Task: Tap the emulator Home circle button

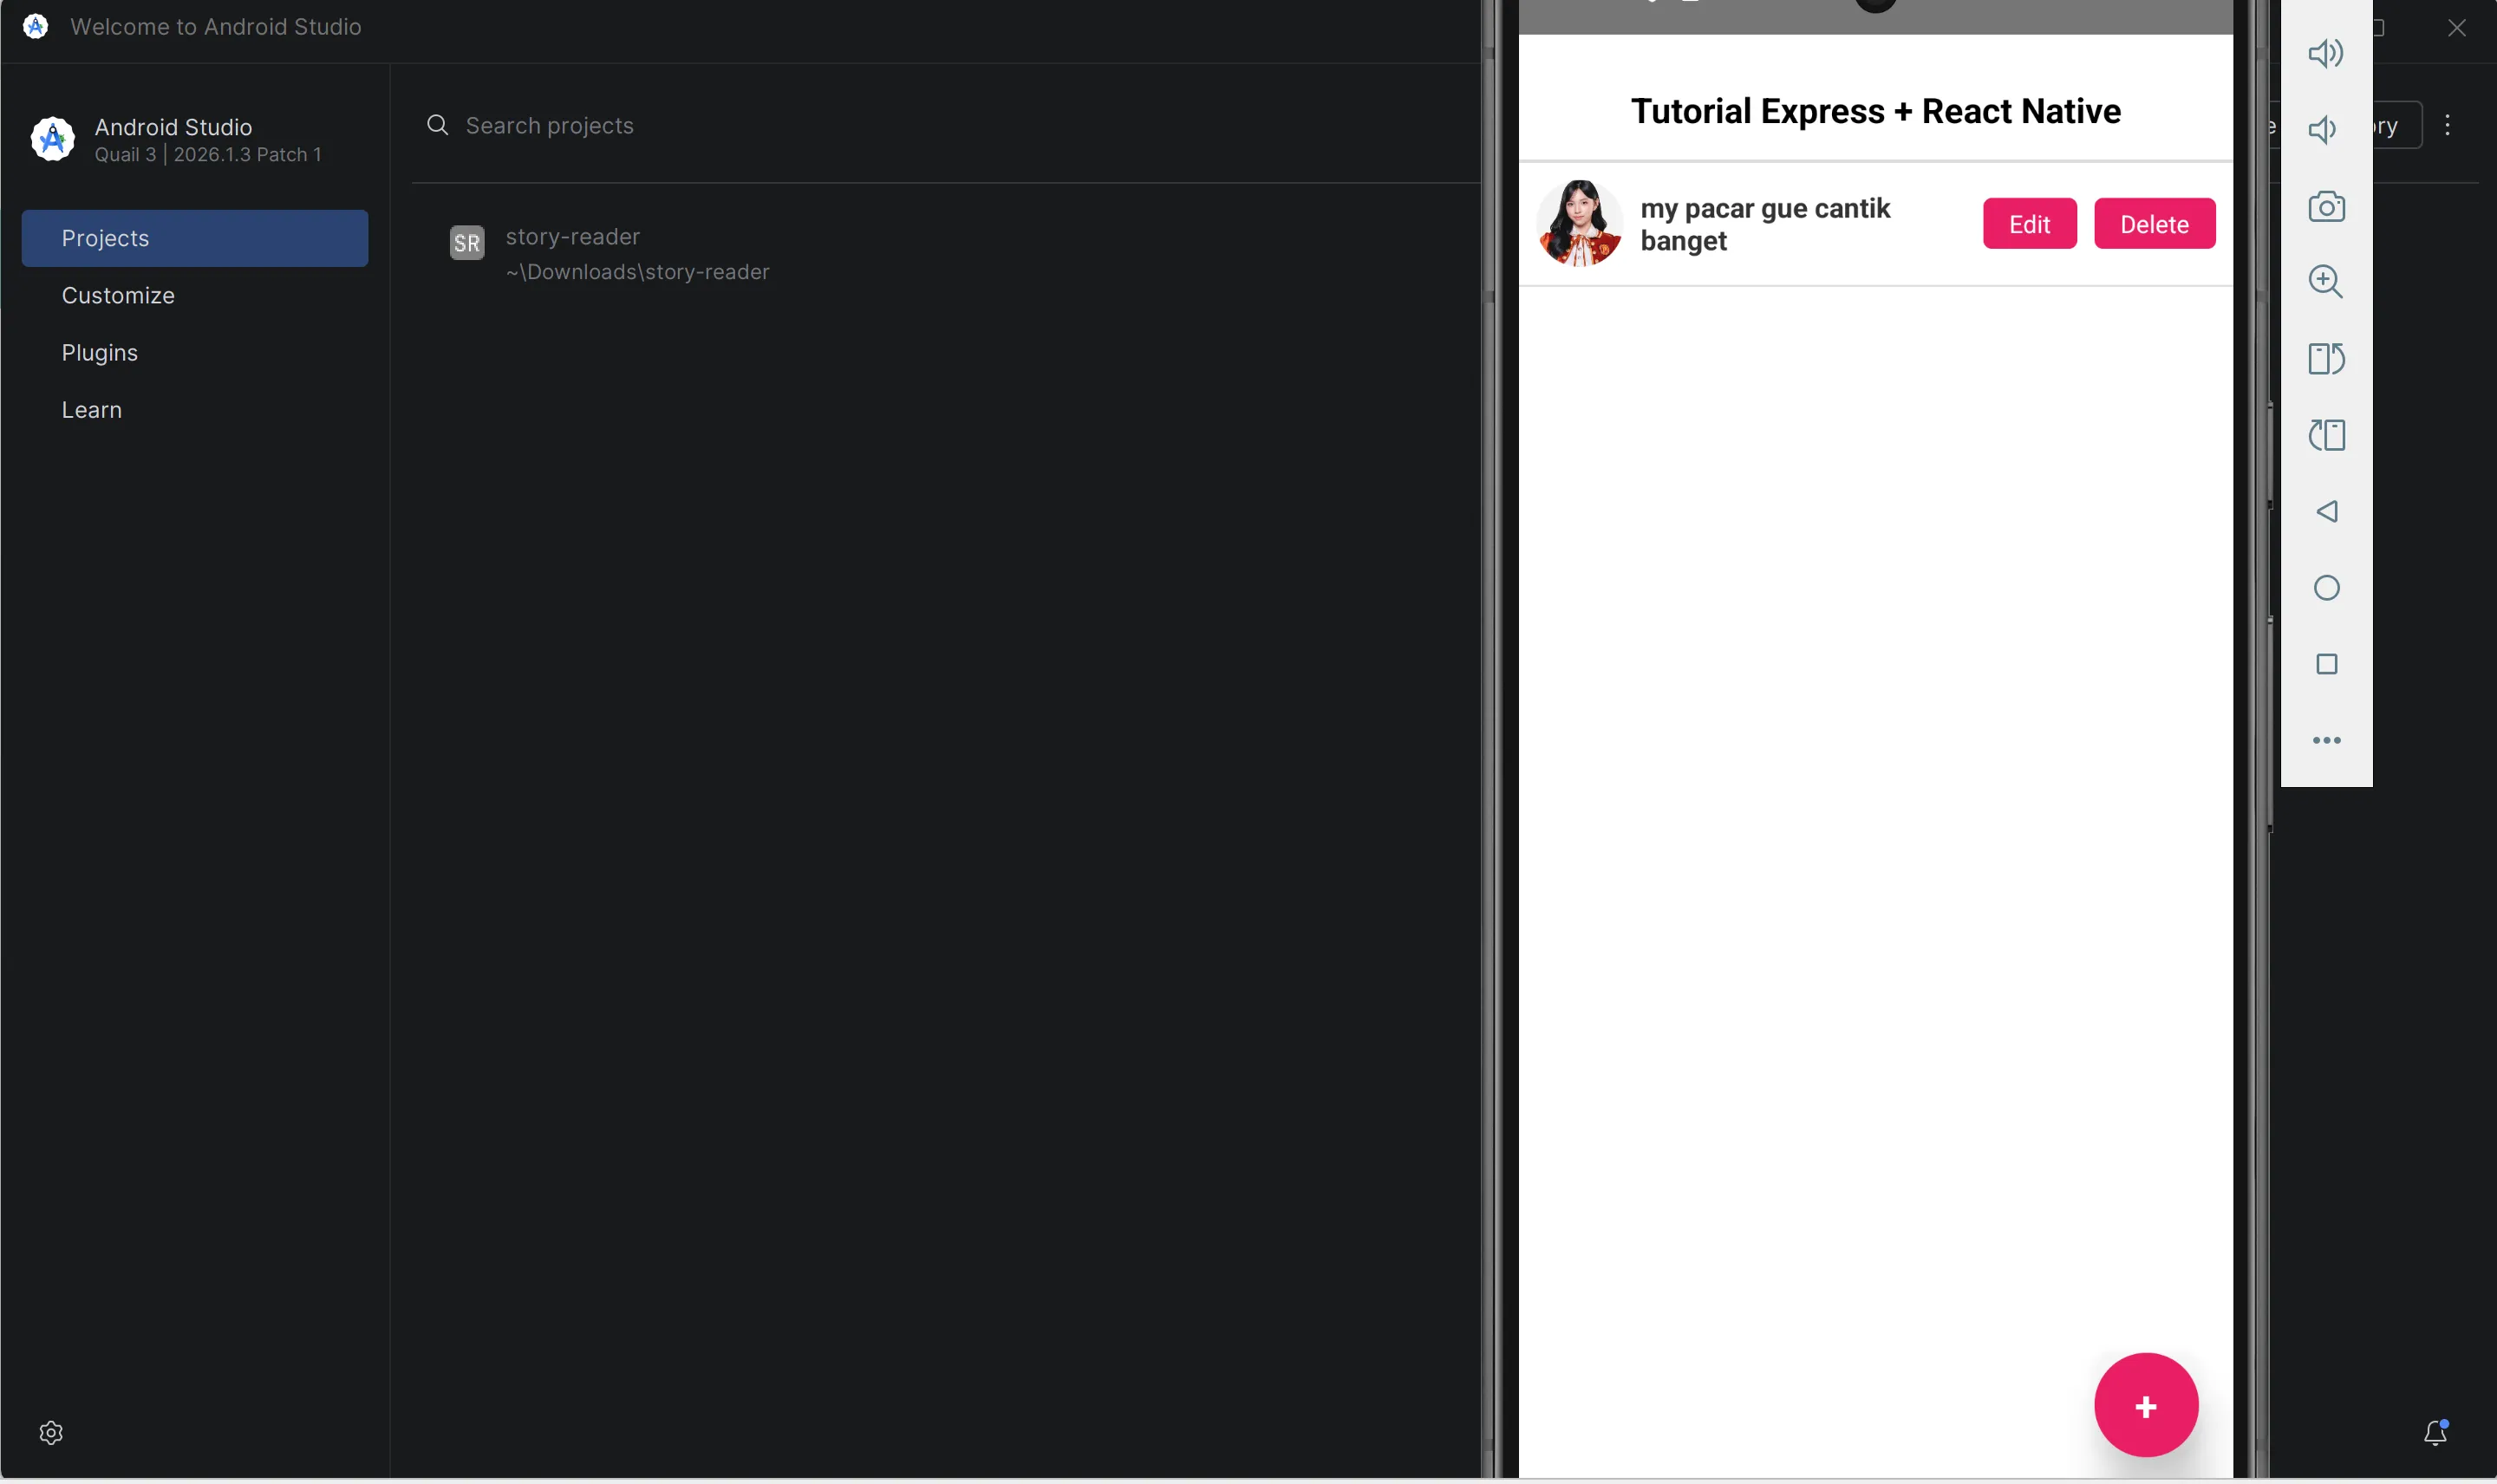Action: pyautogui.click(x=2326, y=588)
